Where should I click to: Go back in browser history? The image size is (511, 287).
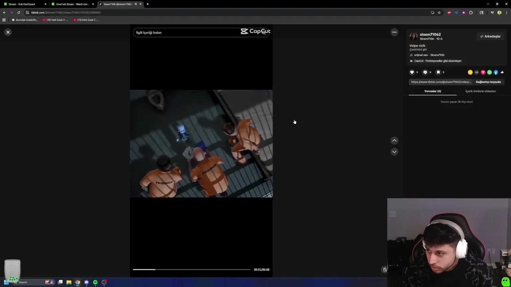point(4,12)
